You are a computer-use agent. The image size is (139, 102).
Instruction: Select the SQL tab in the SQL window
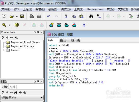pyautogui.click(x=53, y=40)
